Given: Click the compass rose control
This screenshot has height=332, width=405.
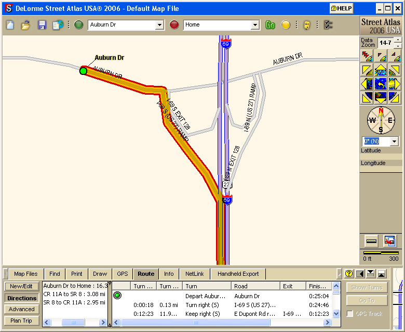Looking at the screenshot, I should click(x=381, y=120).
